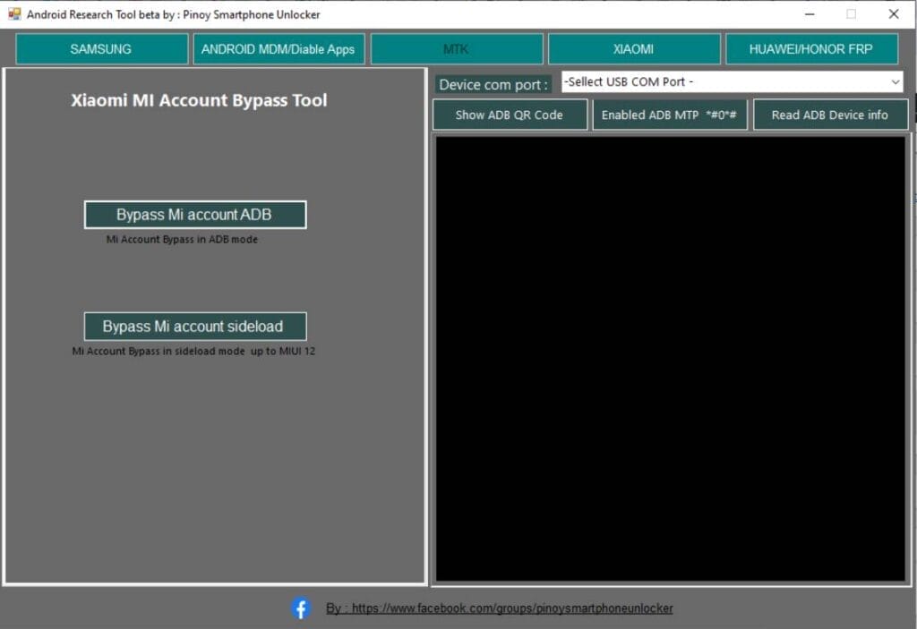Image resolution: width=917 pixels, height=629 pixels.
Task: Click the Facebook logo icon
Action: (300, 608)
